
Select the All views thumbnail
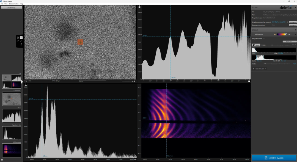(12, 81)
